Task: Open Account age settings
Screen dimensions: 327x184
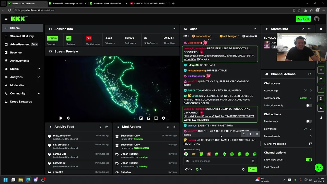Action: coord(288,90)
